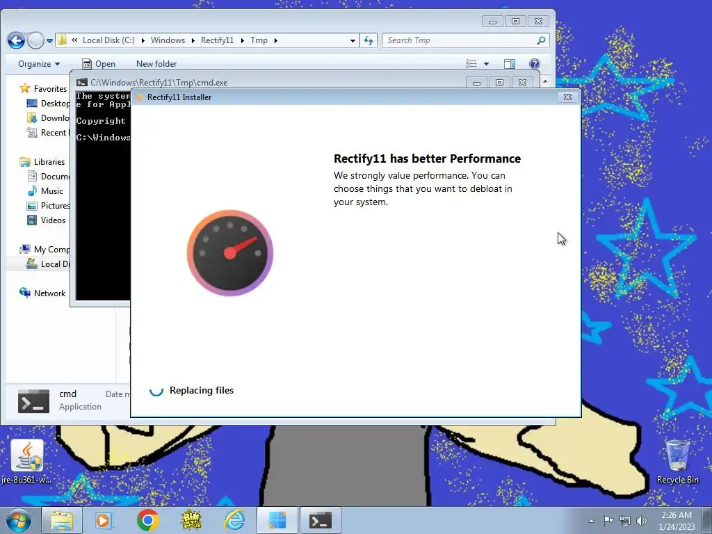Open recent pages dropdown beside Forward arrow
712x534 pixels.
(49, 41)
